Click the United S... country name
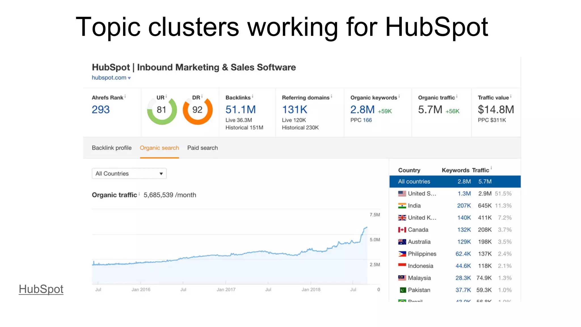 422,194
